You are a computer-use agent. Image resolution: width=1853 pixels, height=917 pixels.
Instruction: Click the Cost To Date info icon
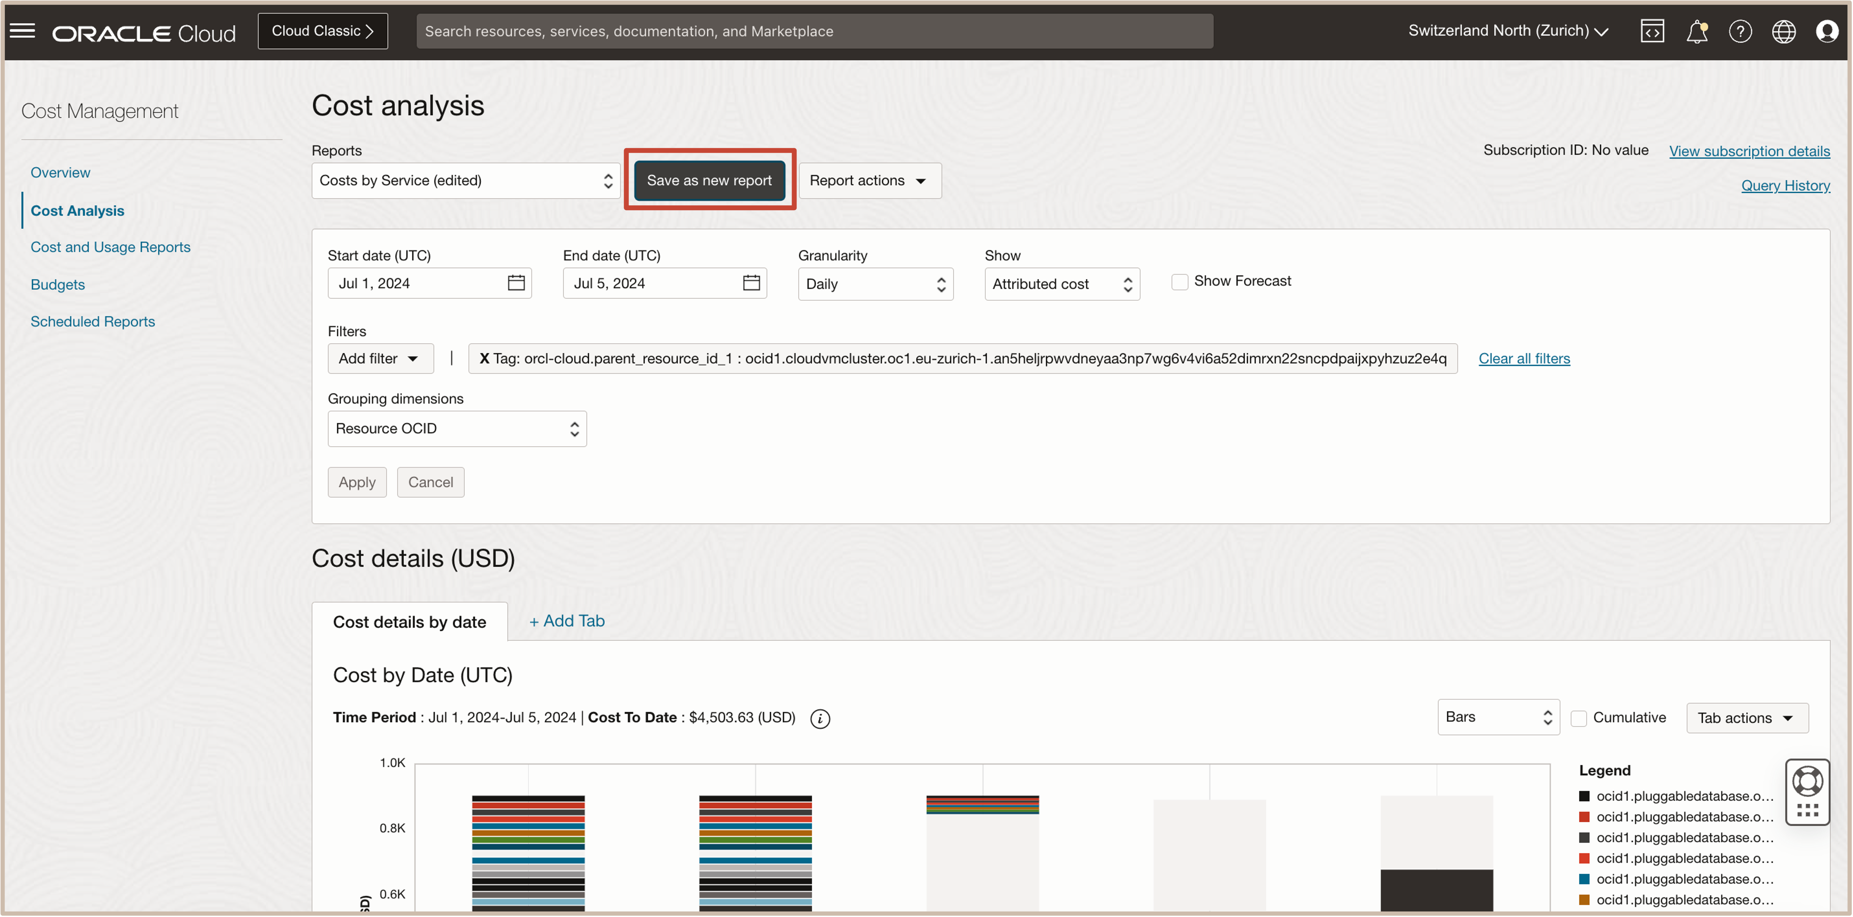pyautogui.click(x=819, y=719)
